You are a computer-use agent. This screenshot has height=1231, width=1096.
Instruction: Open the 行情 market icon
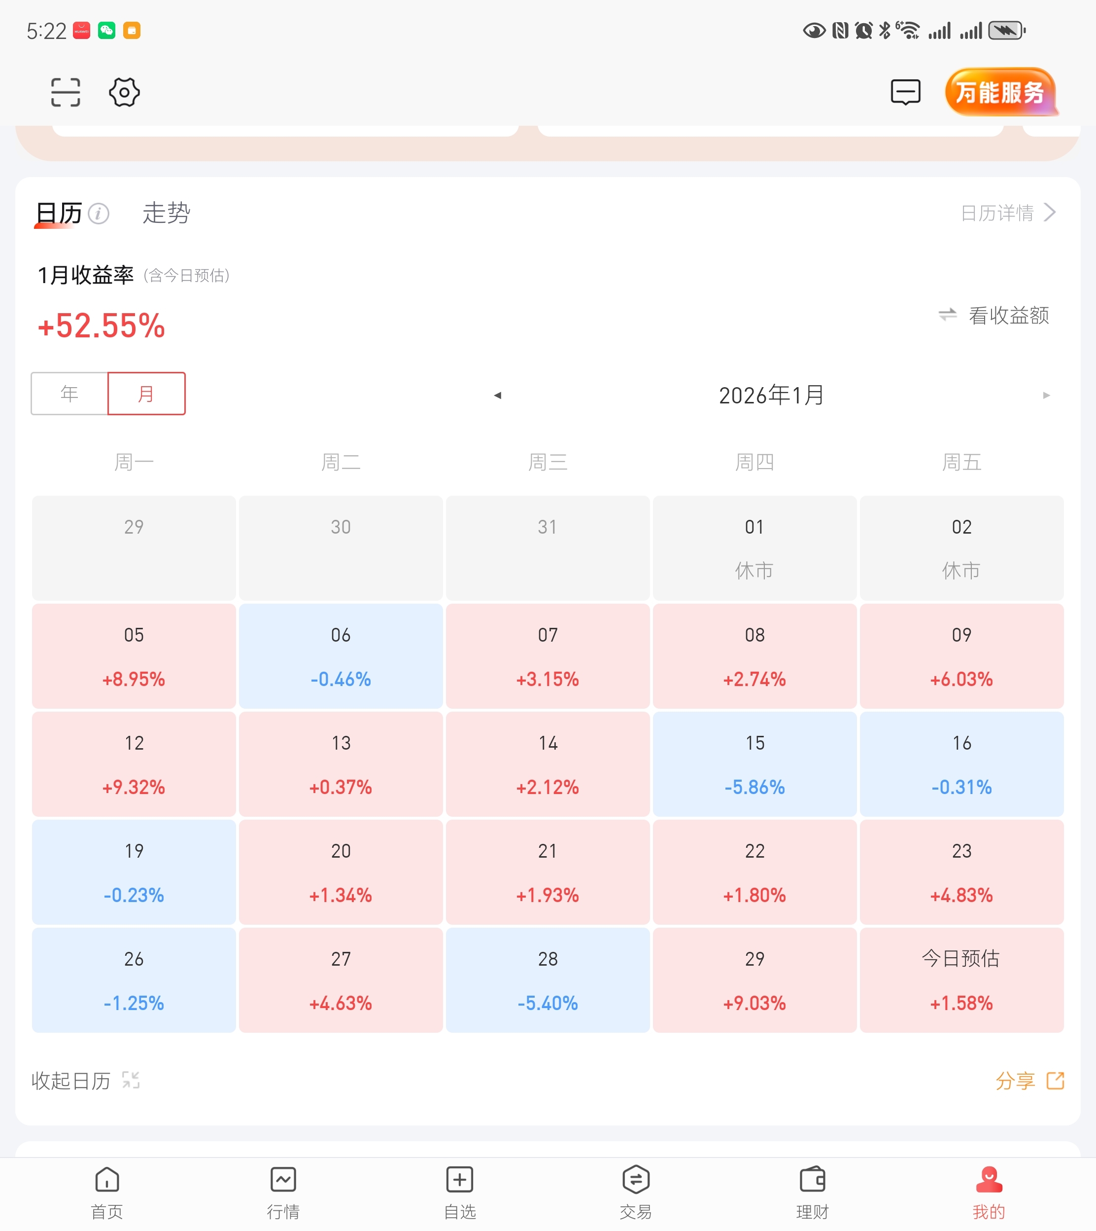(x=283, y=1179)
